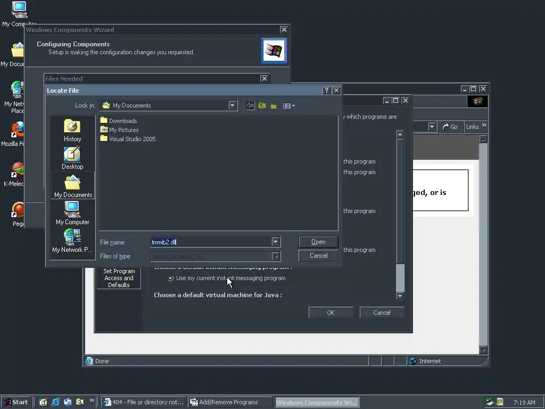Click Internet Explorer page scrollbar up arrow
This screenshot has height=409, width=545.
coord(483,139)
